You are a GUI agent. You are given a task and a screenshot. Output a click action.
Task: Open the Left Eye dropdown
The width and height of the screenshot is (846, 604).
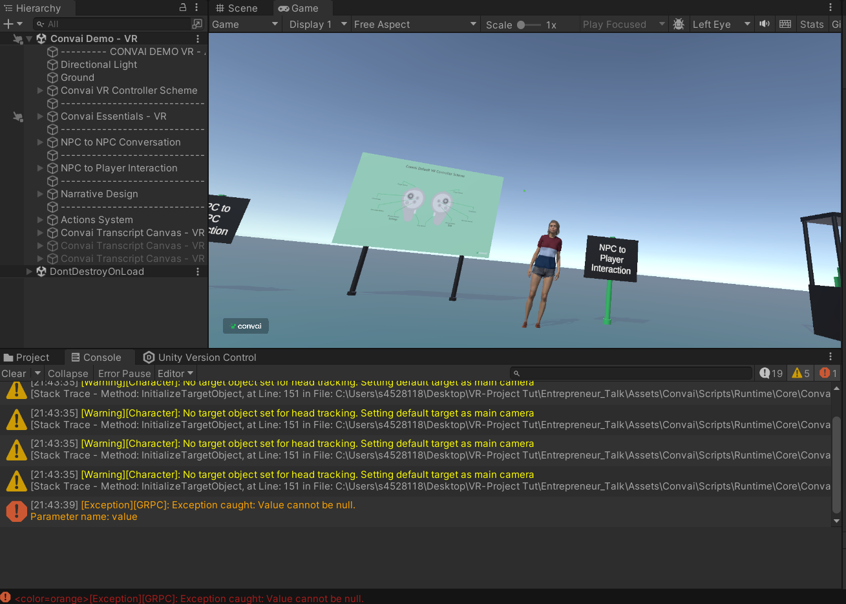tap(721, 25)
